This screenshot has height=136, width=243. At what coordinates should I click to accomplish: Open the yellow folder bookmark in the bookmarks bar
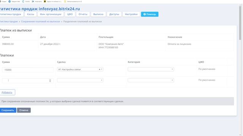tap(73, 2)
